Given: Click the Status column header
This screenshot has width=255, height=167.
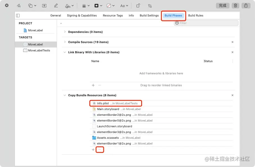Looking at the screenshot, I should coord(208,61).
